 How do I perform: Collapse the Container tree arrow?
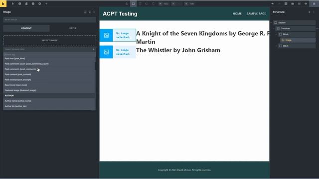274,29
